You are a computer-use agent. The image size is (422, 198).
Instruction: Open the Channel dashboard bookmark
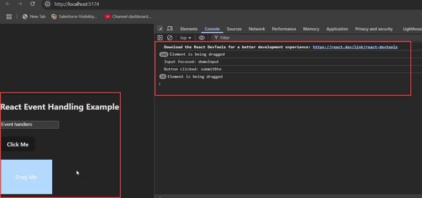tap(128, 17)
